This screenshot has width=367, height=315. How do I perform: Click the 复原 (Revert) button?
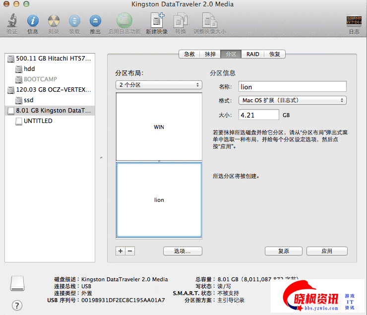tap(283, 251)
